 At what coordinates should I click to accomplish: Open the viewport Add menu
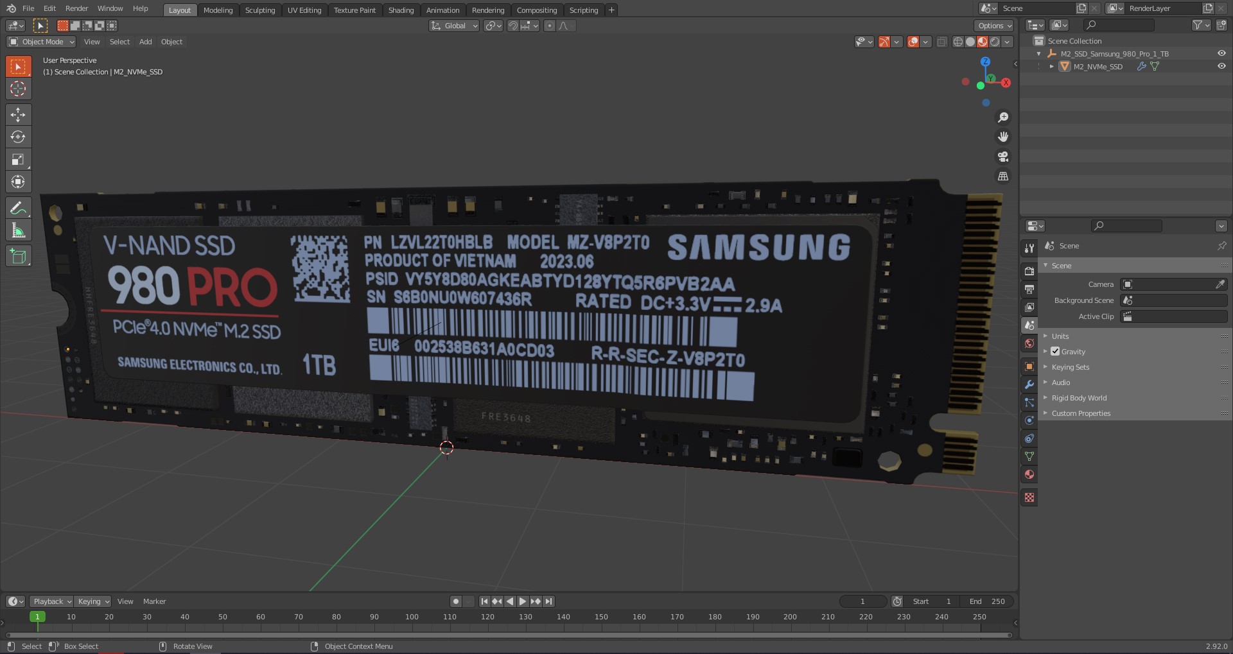pyautogui.click(x=146, y=42)
